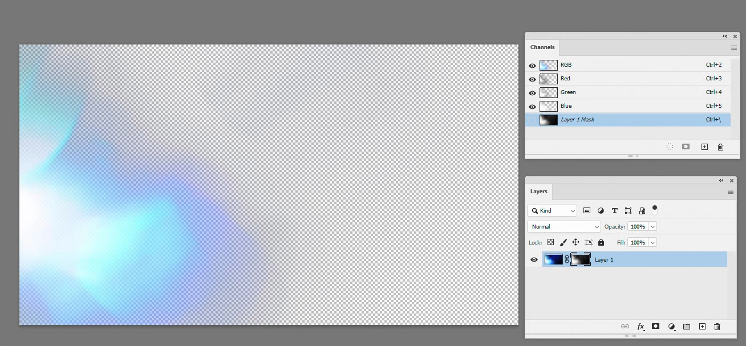Filter layers by adjustment layers icon
The image size is (746, 346).
601,211
